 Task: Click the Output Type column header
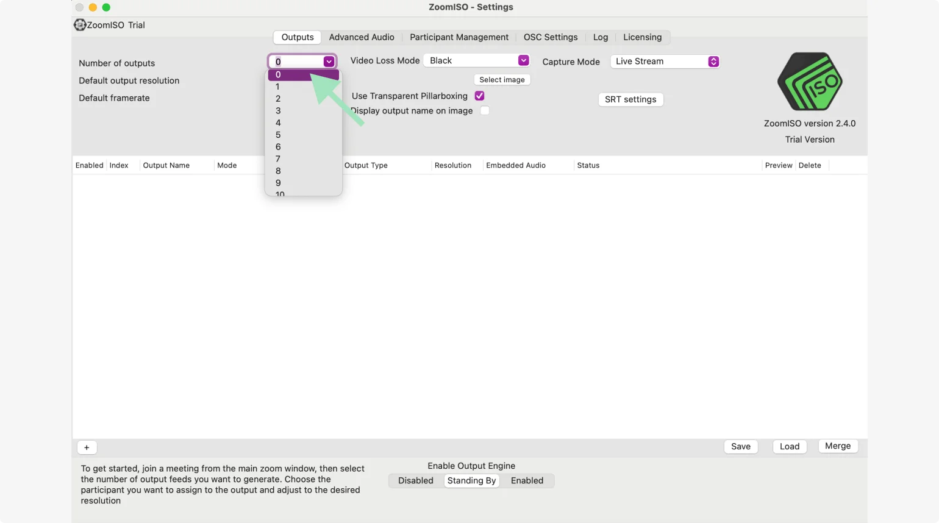point(366,165)
